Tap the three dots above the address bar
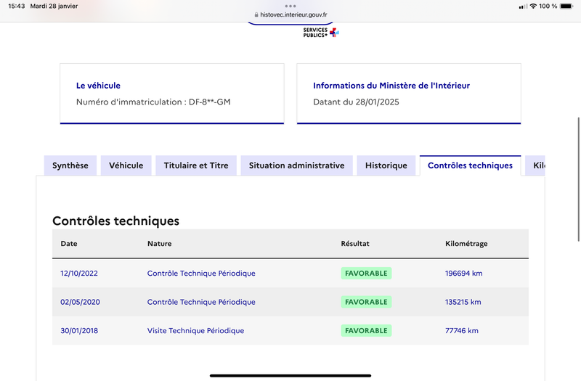Viewport: 581px width, 381px height. click(290, 6)
